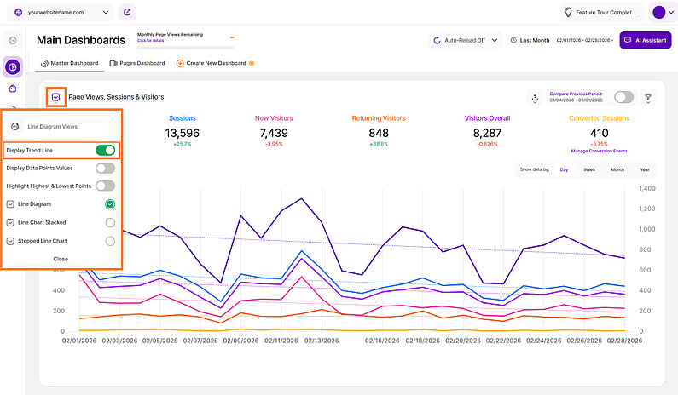Click the export download icon on chart

[x=535, y=97]
